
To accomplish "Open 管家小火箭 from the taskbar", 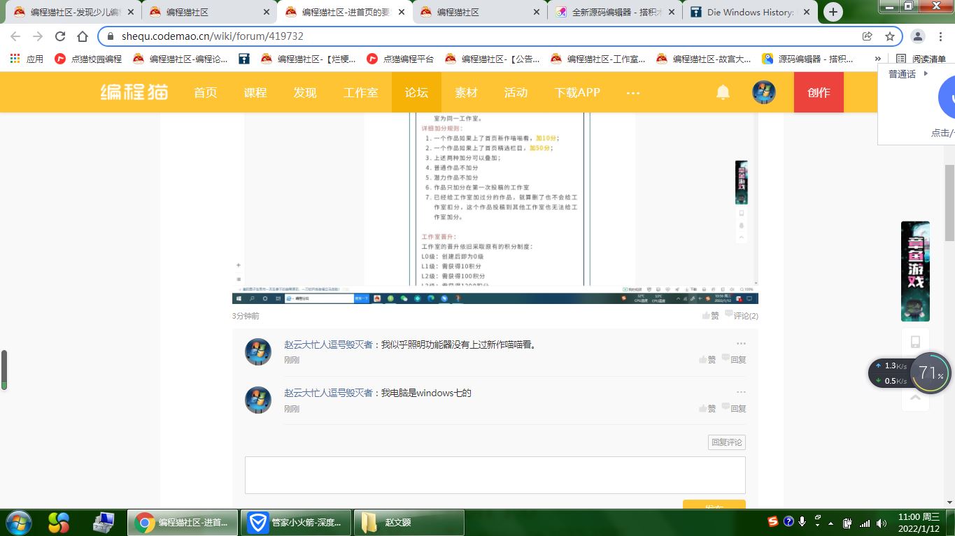I will (295, 523).
